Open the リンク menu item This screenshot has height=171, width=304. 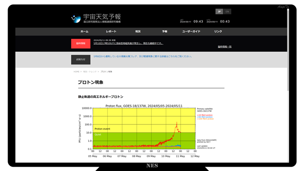(x=218, y=31)
